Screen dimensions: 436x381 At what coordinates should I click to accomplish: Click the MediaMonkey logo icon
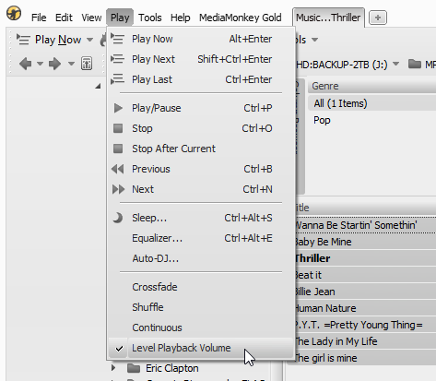tap(14, 14)
